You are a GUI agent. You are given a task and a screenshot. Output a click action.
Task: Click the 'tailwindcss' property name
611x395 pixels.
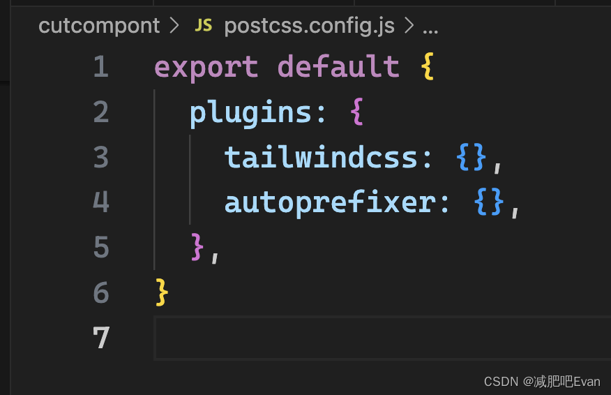point(322,157)
